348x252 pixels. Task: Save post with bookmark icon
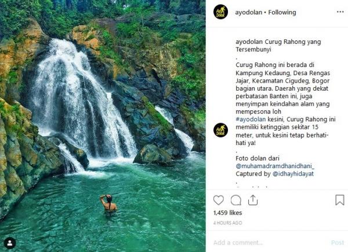point(340,200)
